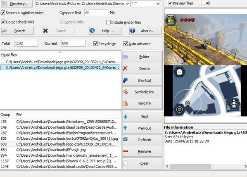Select group 884 mario simcity row
Viewport: 247px width, 177px height.
60,155
